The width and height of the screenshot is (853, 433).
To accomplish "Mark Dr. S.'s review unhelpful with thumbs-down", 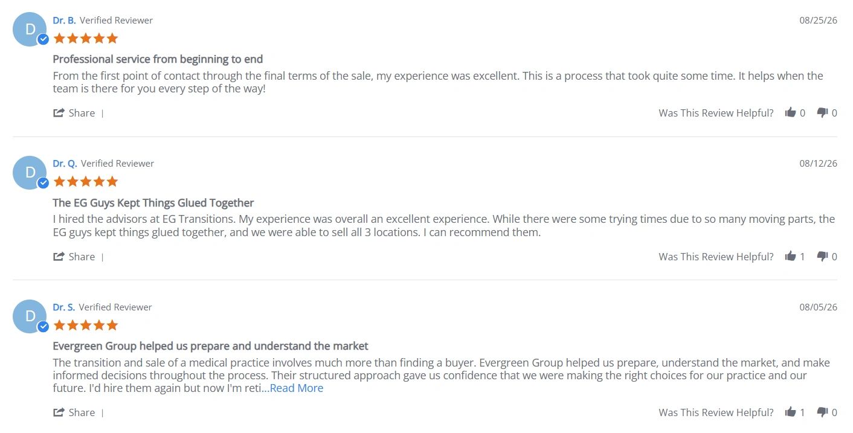I will tap(822, 412).
